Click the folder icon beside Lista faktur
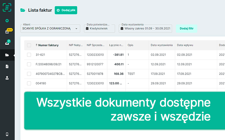This screenshot has height=140, width=225. tap(23, 10)
